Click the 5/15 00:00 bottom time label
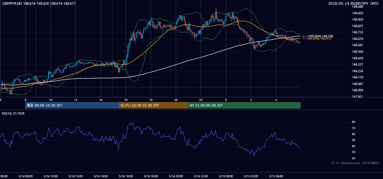 click(226, 176)
